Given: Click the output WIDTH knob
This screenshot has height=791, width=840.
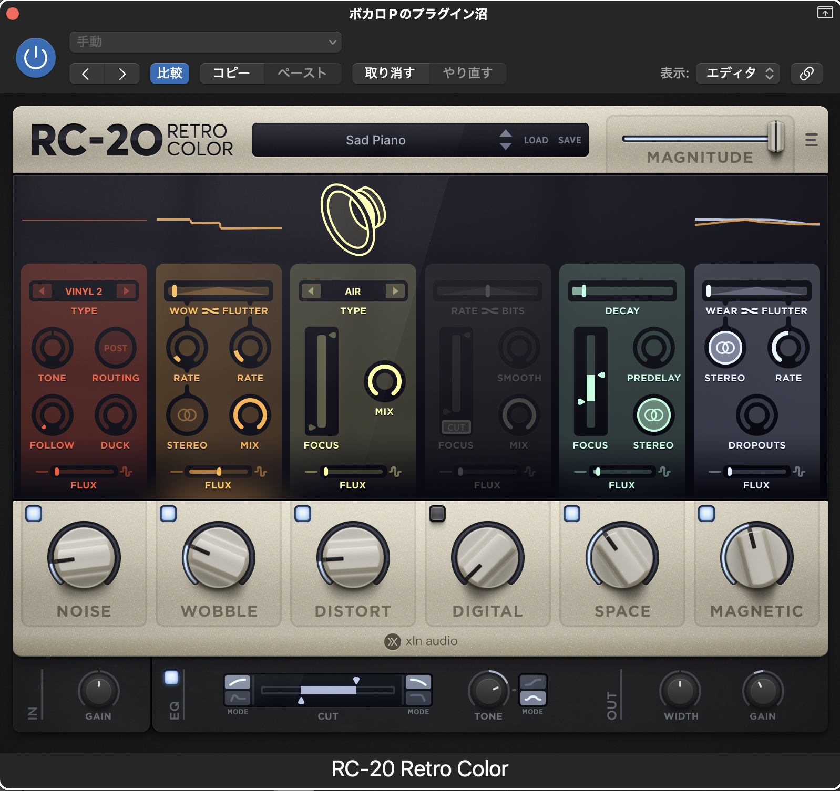Looking at the screenshot, I should [x=680, y=691].
